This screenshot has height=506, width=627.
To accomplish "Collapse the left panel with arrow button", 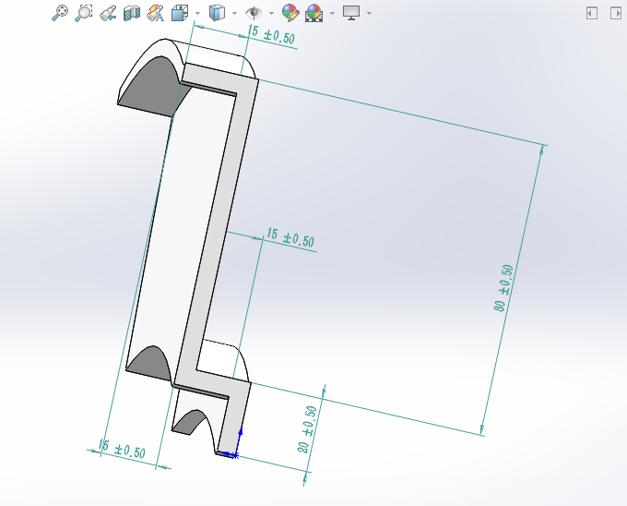I will pos(591,13).
